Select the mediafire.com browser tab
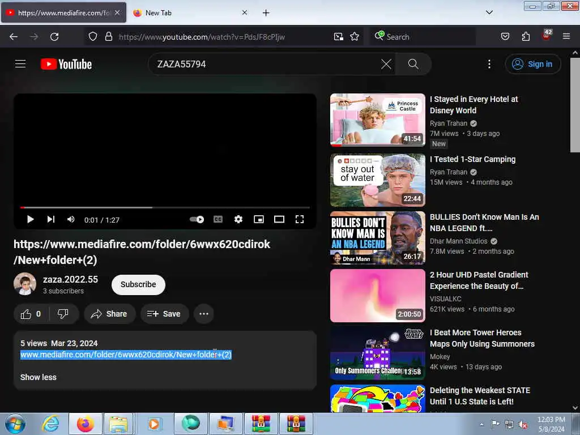Image resolution: width=580 pixels, height=435 pixels. [x=63, y=12]
